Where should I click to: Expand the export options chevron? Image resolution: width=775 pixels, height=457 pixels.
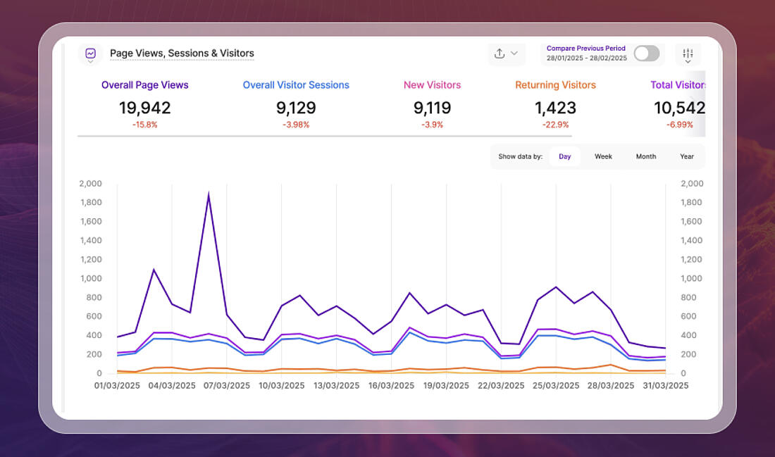pos(514,54)
